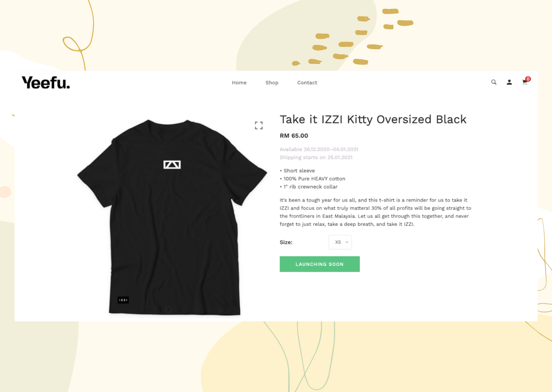Click the 100% Pure HEAVY cotton bullet

[x=313, y=179]
